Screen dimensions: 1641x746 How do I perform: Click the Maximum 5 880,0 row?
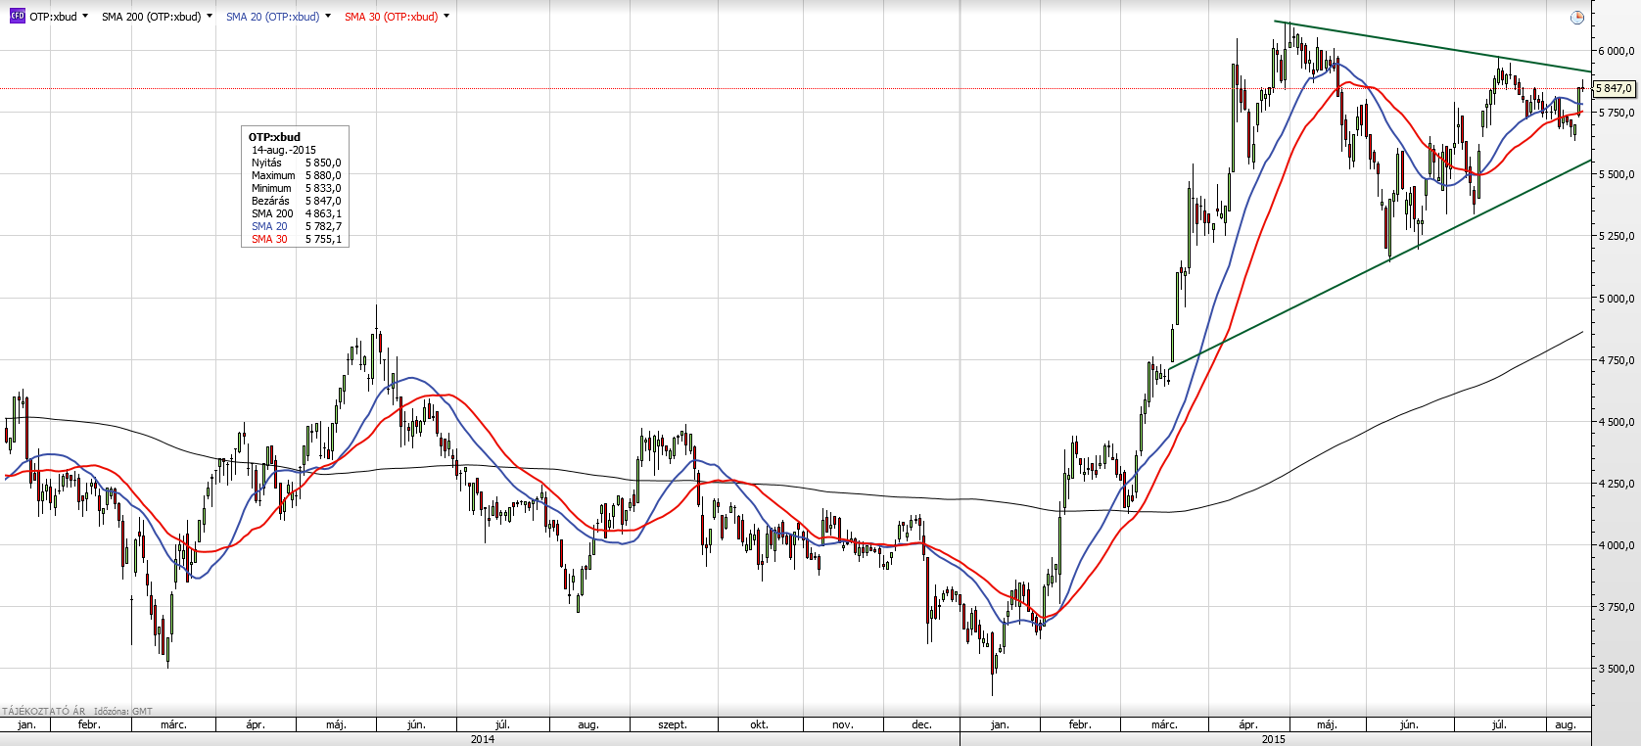tap(296, 175)
